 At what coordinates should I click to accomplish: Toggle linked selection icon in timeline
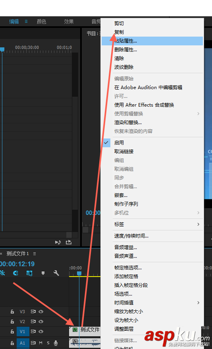pos(29,273)
